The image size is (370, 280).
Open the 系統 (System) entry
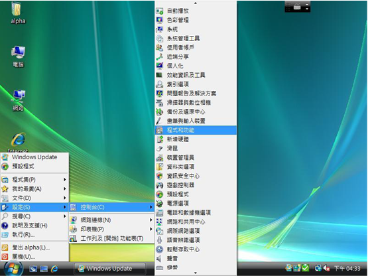pos(196,29)
